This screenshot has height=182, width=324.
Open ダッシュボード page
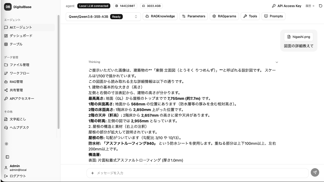[x=29, y=36]
